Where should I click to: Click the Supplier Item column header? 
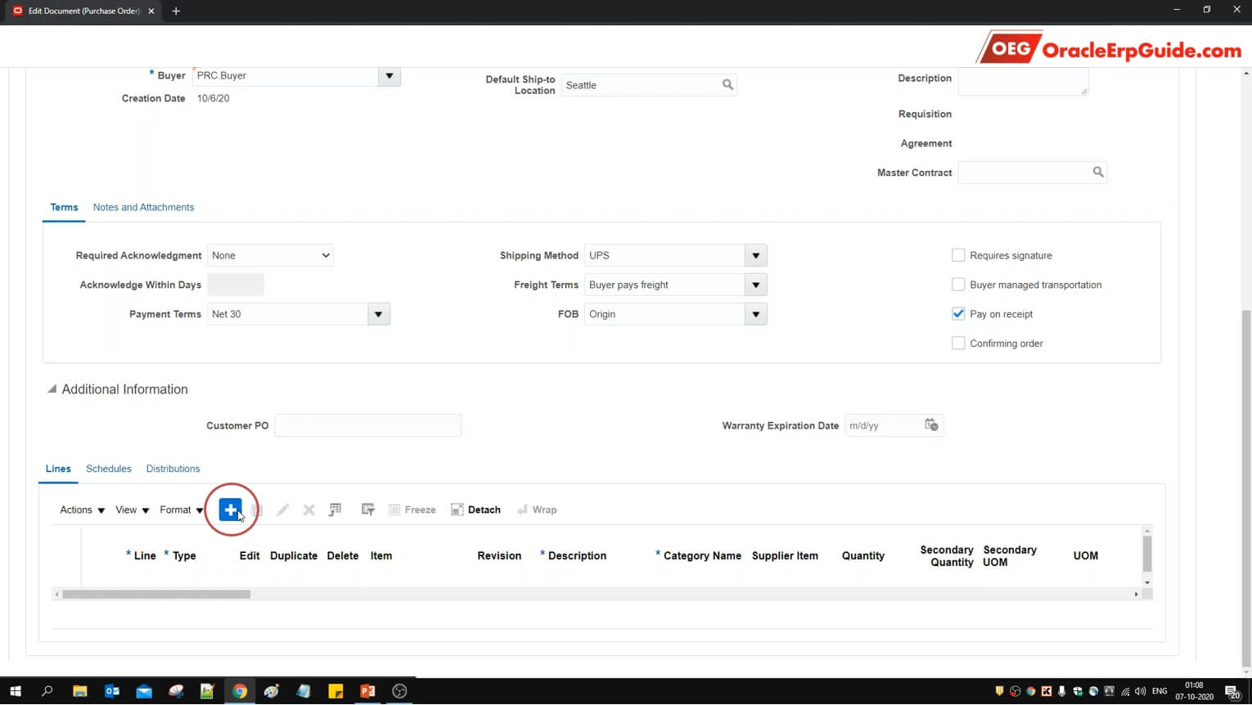coord(785,555)
